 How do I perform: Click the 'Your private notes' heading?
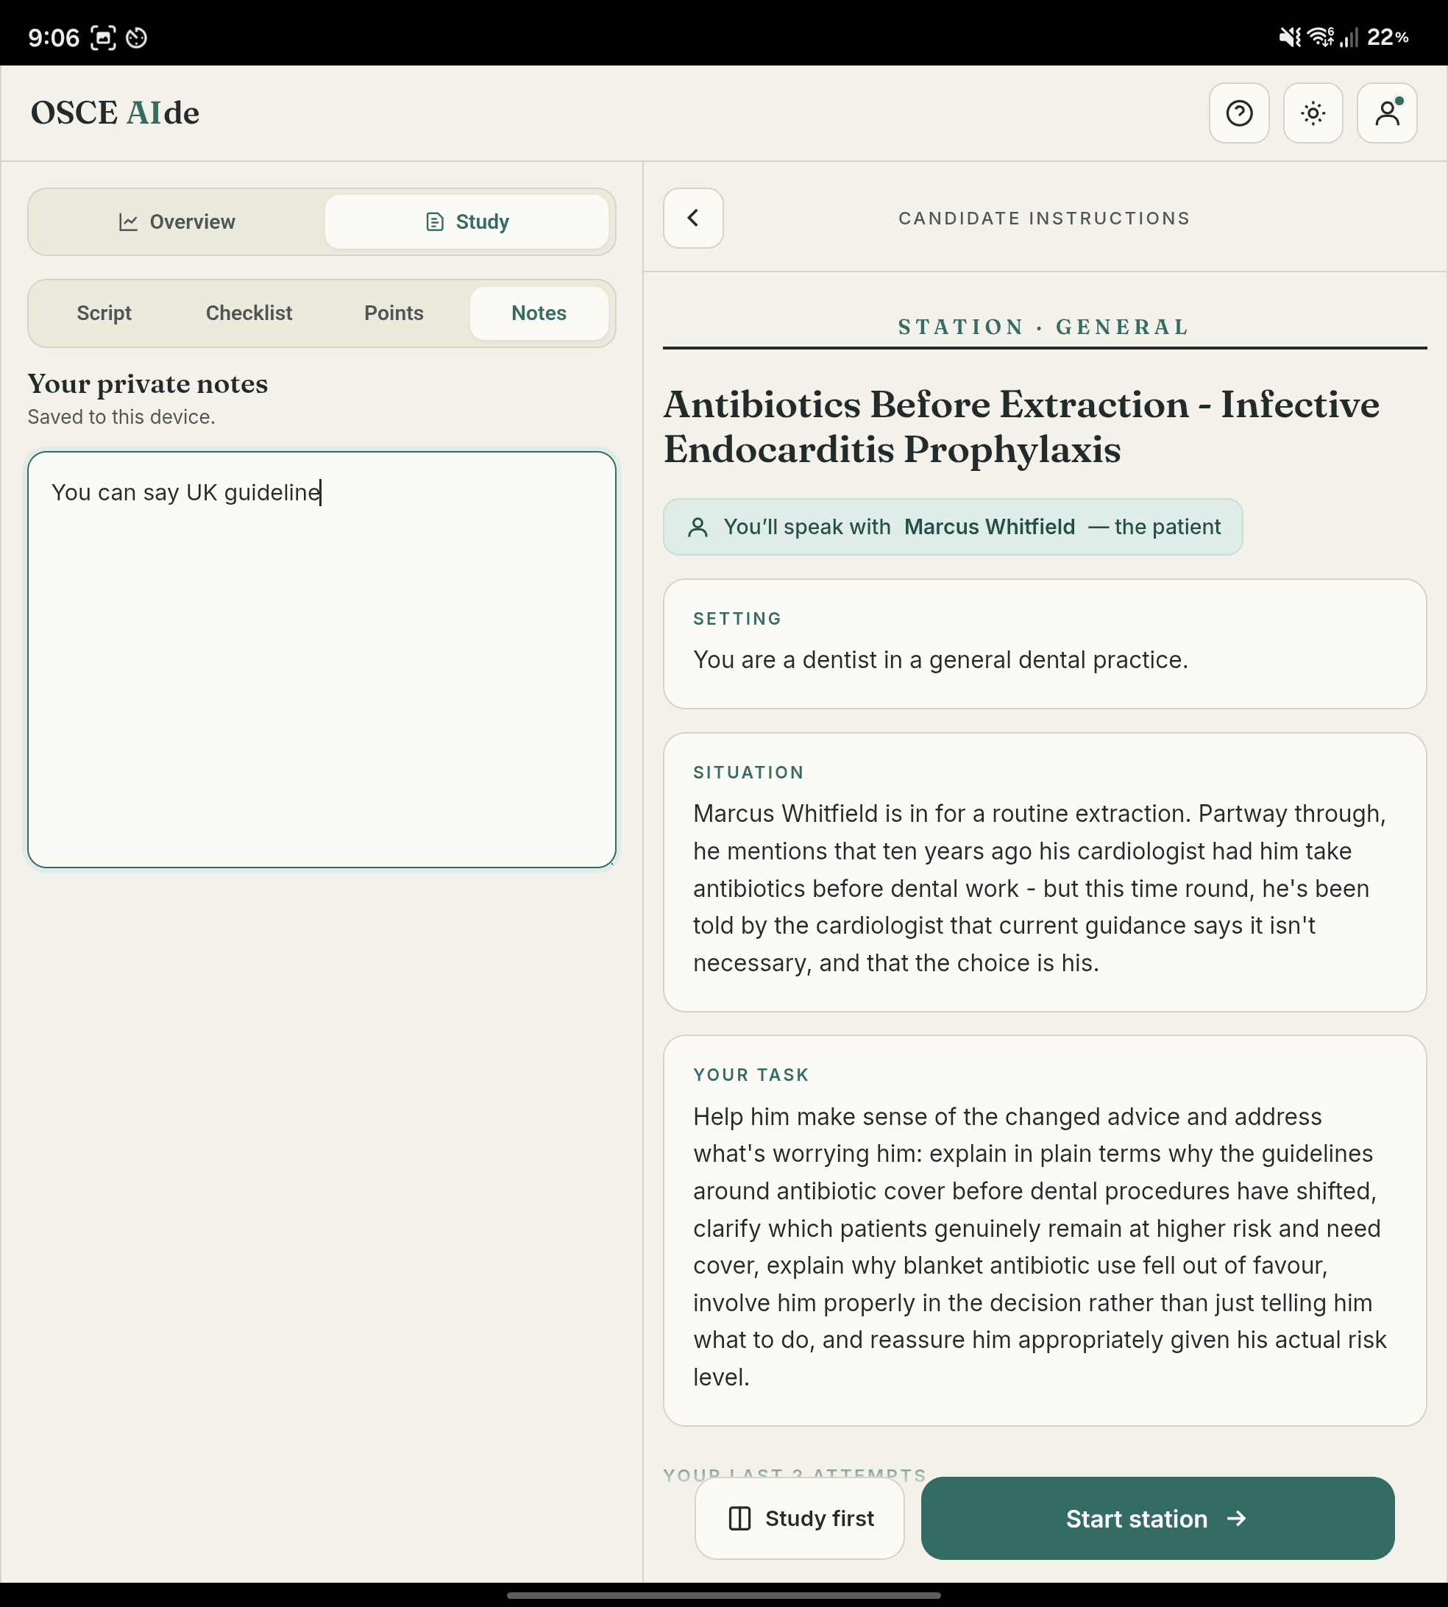[x=148, y=383]
